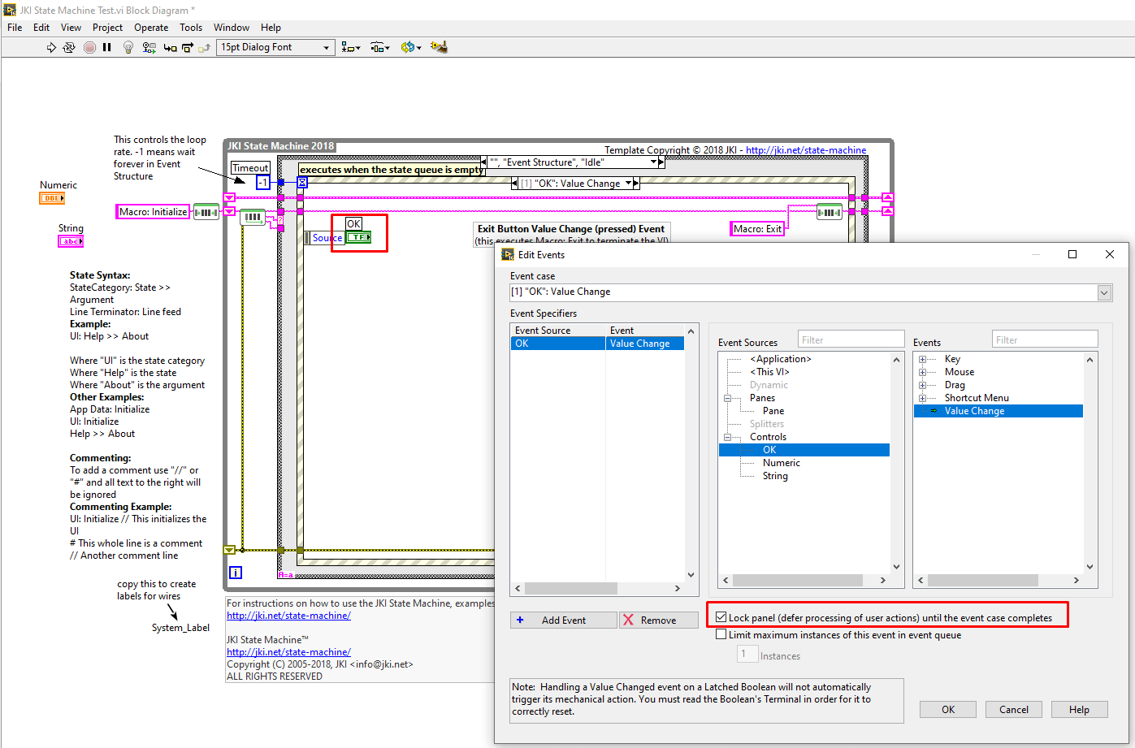
Task: Click the Add Event button
Action: [x=563, y=620]
